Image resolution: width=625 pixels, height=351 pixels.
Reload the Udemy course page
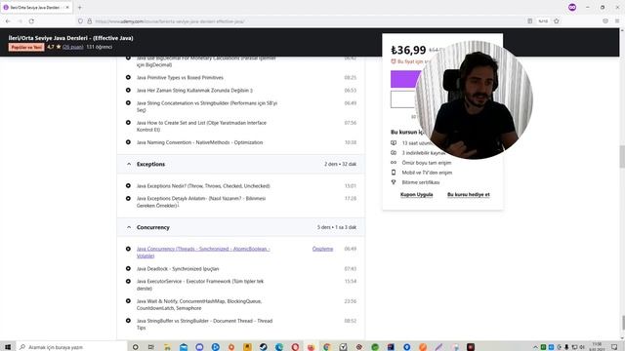tap(31, 21)
